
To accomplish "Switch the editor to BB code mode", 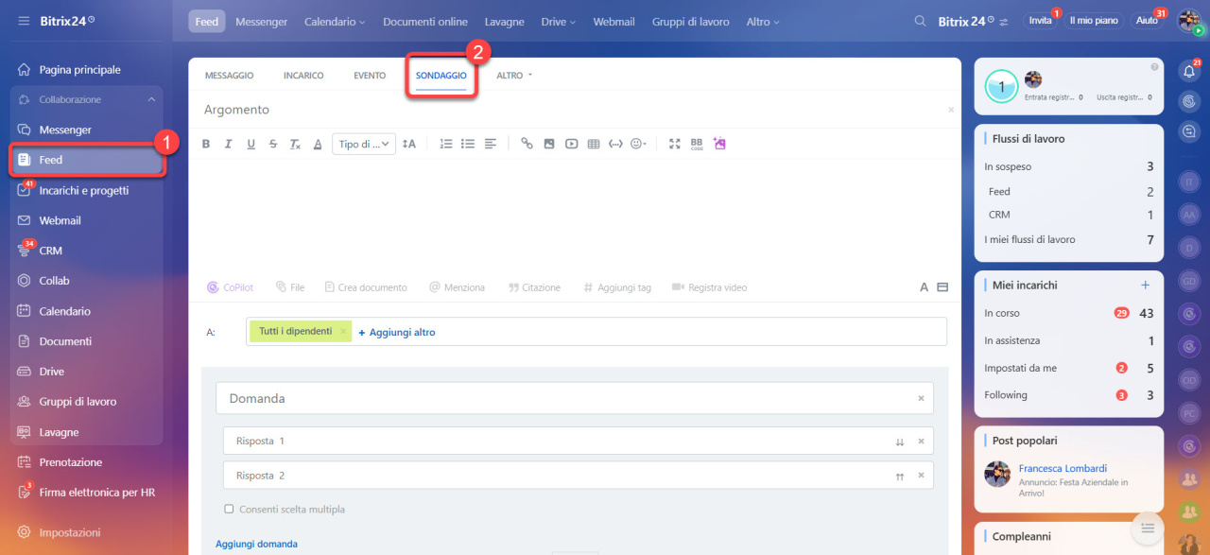I will pos(697,144).
